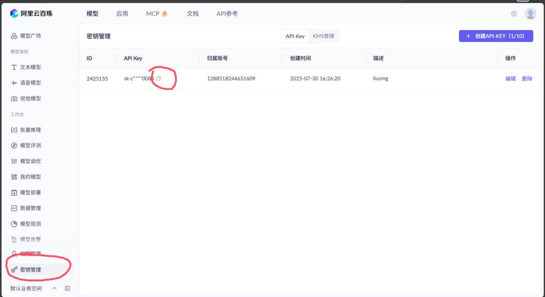This screenshot has height=297, width=545.
Task: Click 删除 link for the API key
Action: point(527,78)
